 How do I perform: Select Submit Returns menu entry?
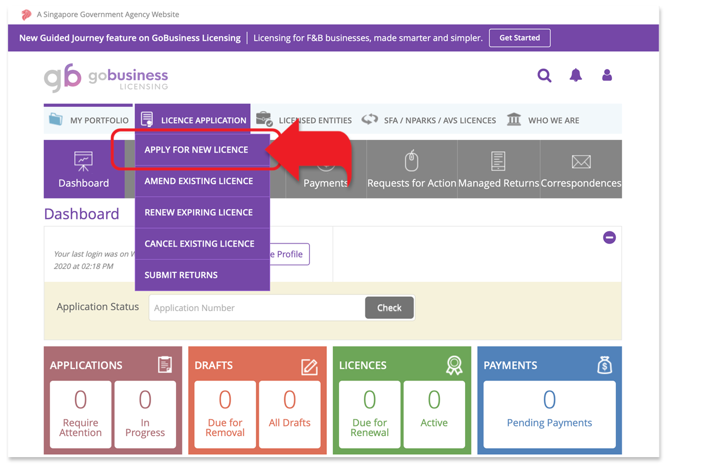(x=202, y=275)
